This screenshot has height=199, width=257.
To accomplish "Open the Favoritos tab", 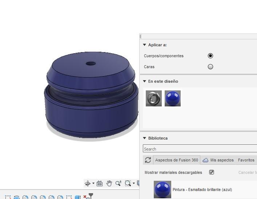I will coord(246,160).
